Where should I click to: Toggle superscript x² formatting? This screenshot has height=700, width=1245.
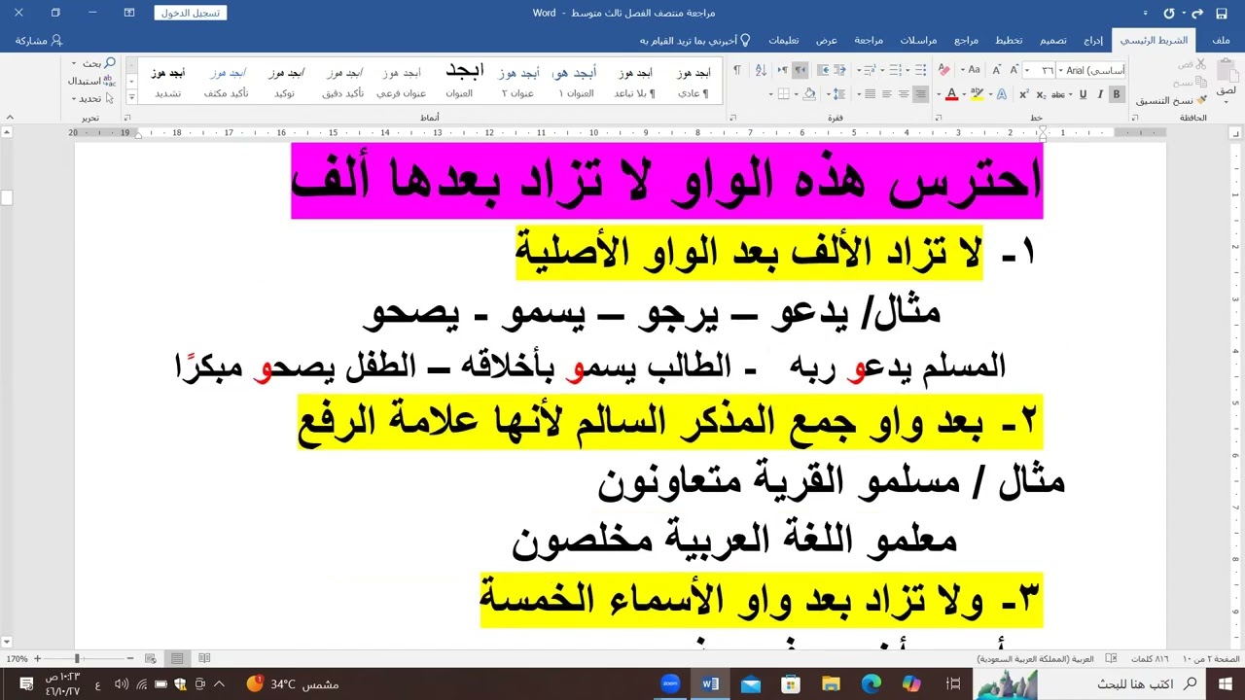(1024, 94)
